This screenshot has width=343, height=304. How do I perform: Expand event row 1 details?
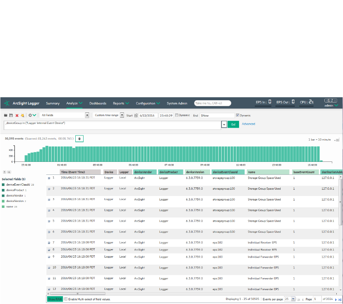pyautogui.click(x=49, y=178)
